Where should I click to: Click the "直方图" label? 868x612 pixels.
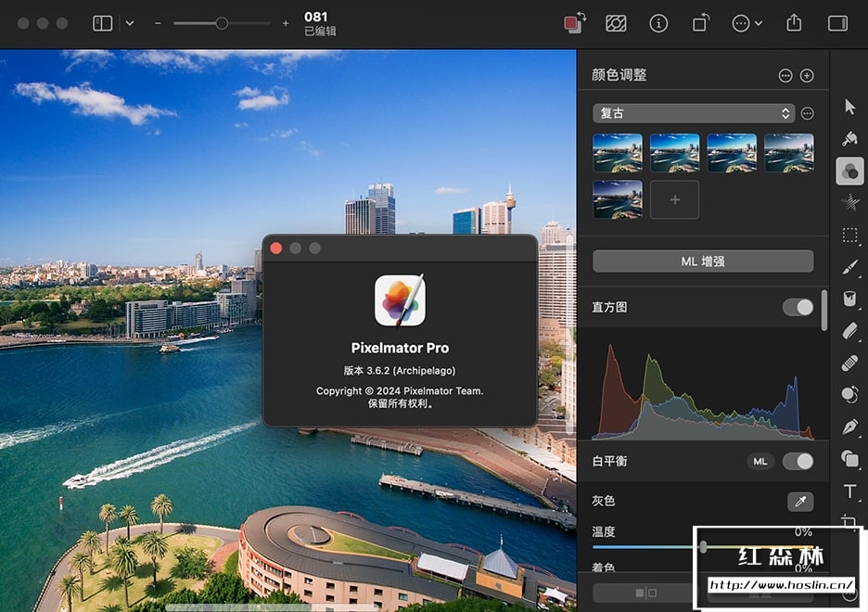point(609,307)
